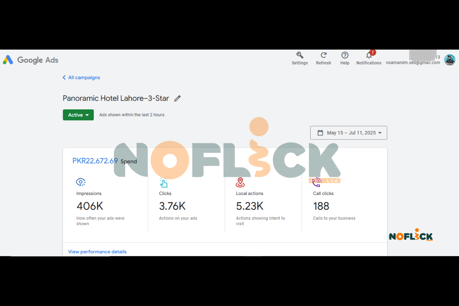Open the Active status dropdown

[78, 115]
